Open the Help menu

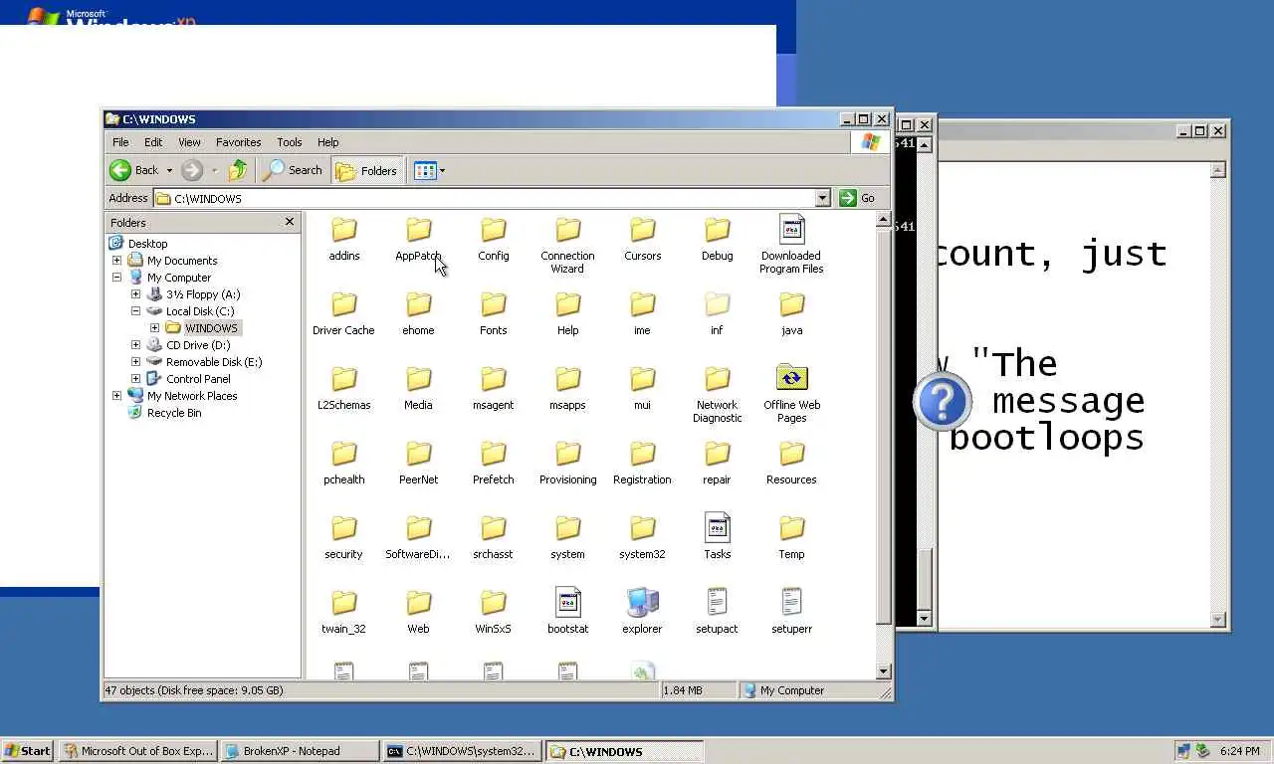coord(328,142)
